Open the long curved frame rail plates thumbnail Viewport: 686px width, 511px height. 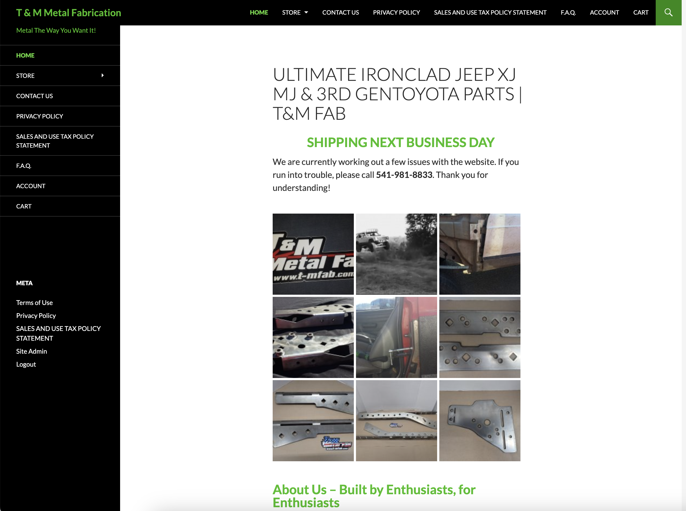point(396,421)
